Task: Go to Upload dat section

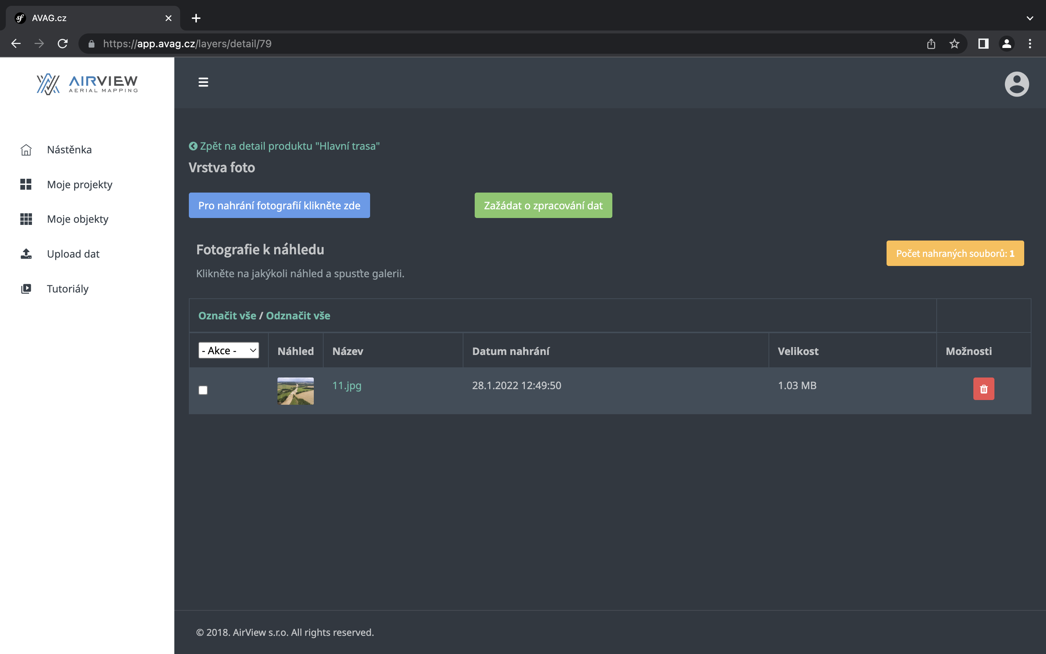Action: [x=73, y=254]
